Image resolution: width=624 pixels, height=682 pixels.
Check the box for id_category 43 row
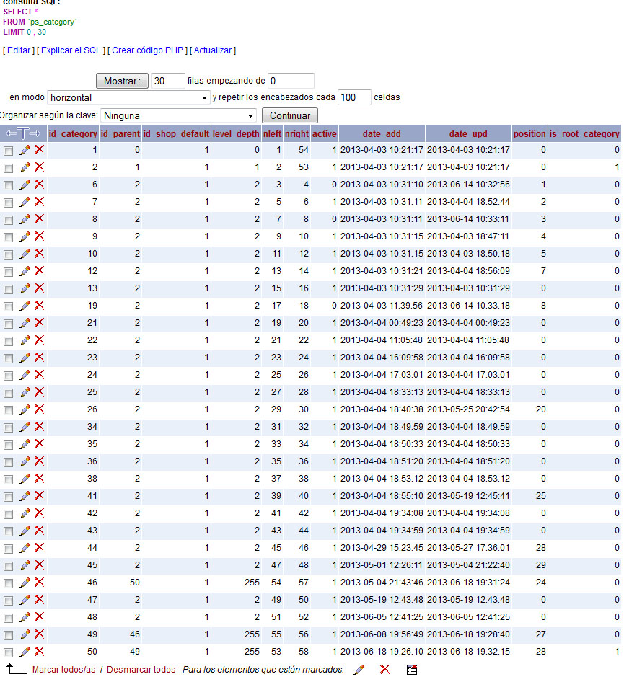[x=8, y=531]
